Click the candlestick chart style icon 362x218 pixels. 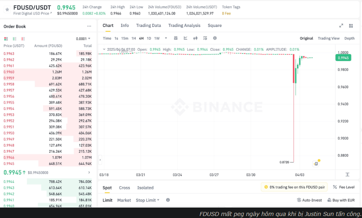pos(195,38)
